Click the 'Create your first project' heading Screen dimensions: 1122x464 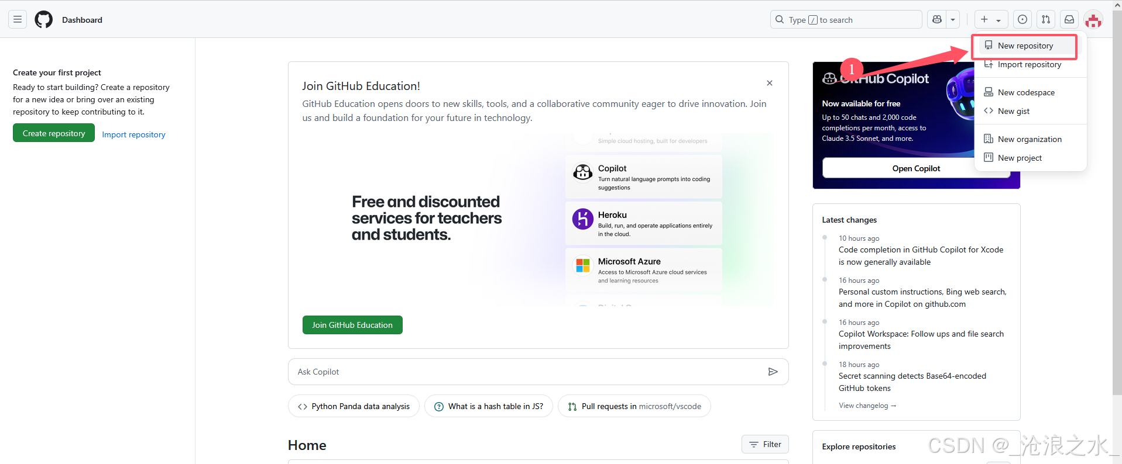coord(57,72)
